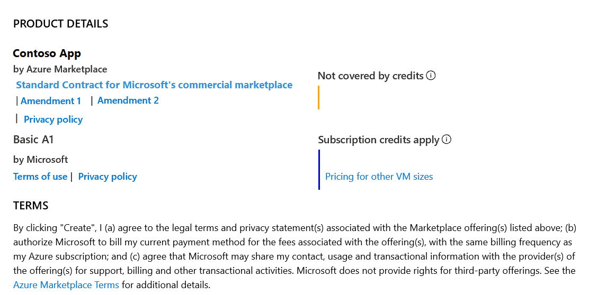
Task: Click the "by Microsoft" publisher text
Action: (x=40, y=159)
